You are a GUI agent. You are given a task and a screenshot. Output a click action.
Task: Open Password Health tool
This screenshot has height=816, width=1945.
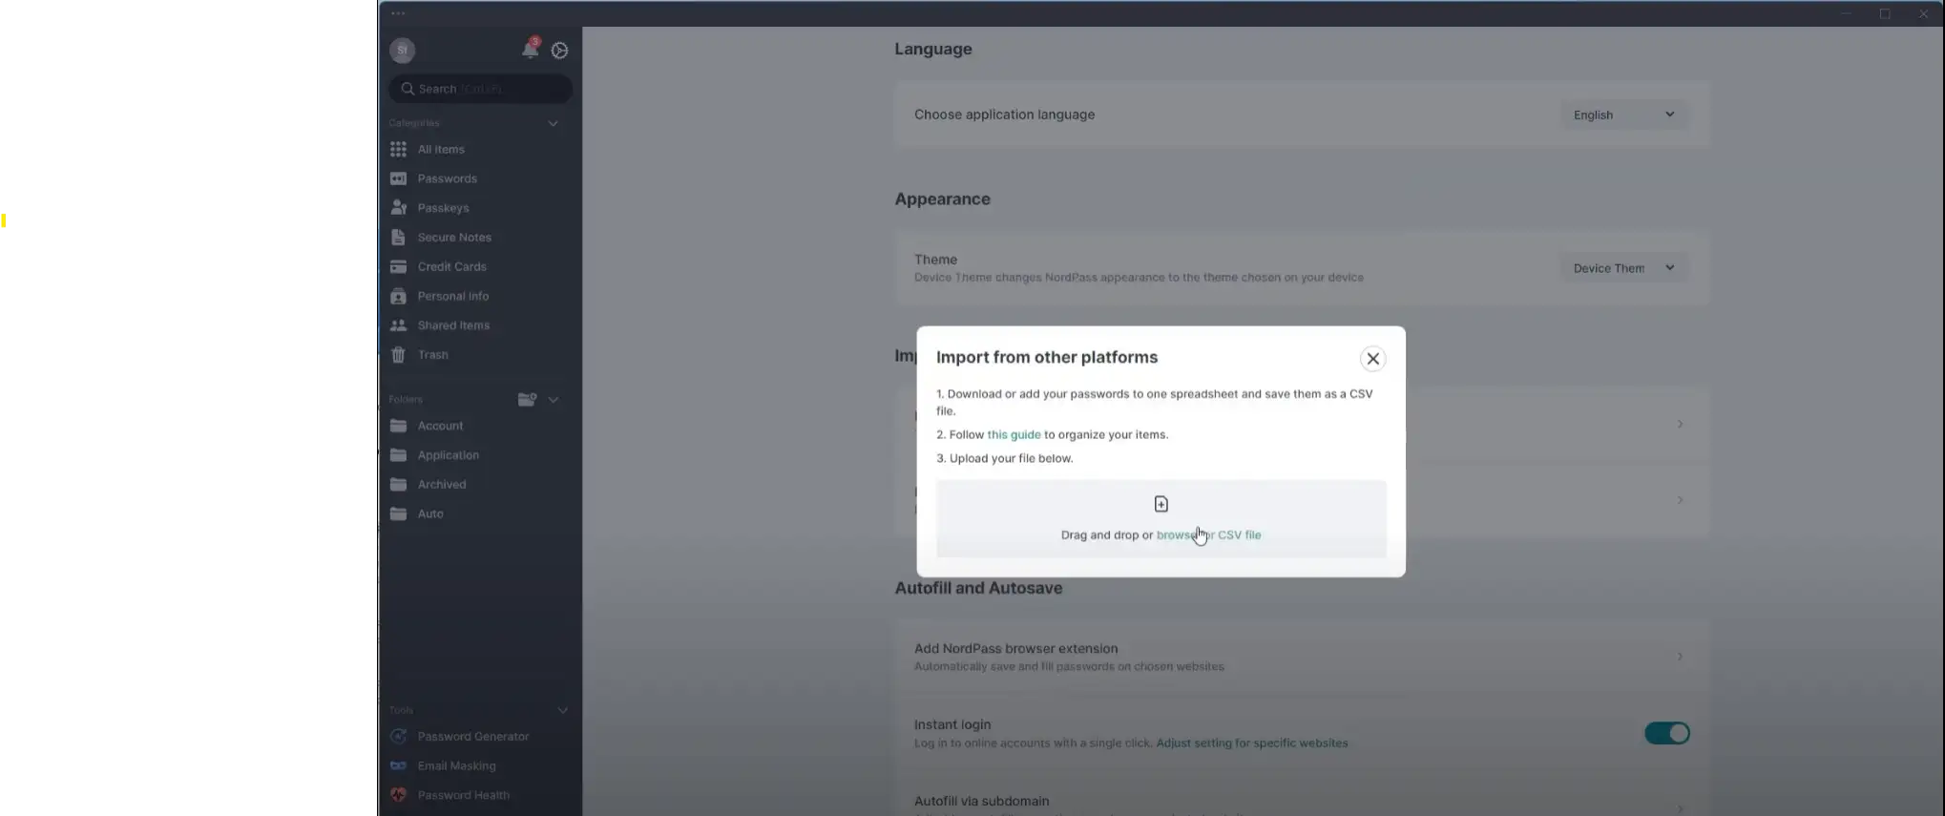click(463, 795)
